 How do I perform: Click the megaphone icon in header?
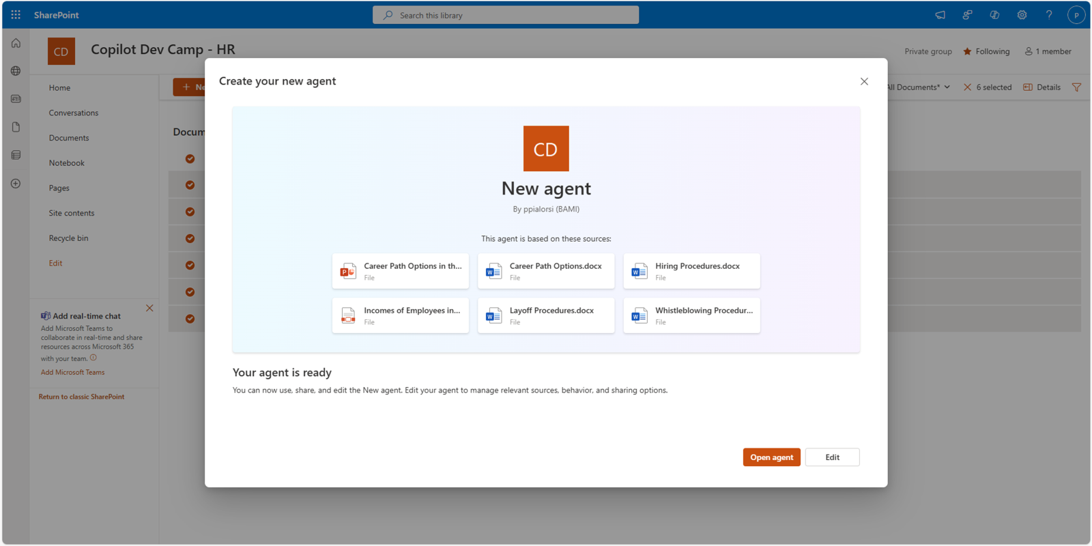940,14
